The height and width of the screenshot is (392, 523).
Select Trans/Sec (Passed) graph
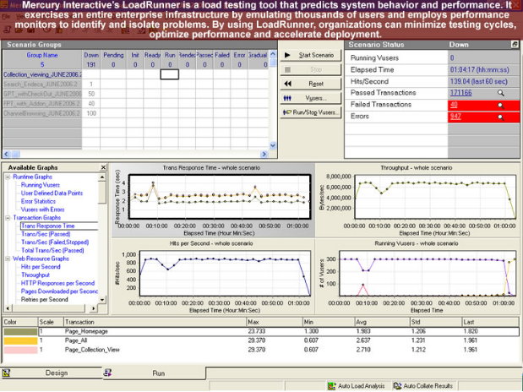point(46,234)
